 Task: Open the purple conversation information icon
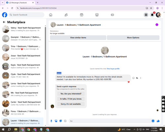[157, 25]
